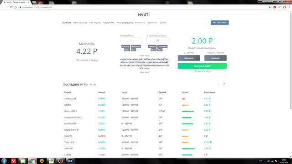292x164 pixels.
Task: Open the last pinned taskbar application
Action: coord(70,161)
